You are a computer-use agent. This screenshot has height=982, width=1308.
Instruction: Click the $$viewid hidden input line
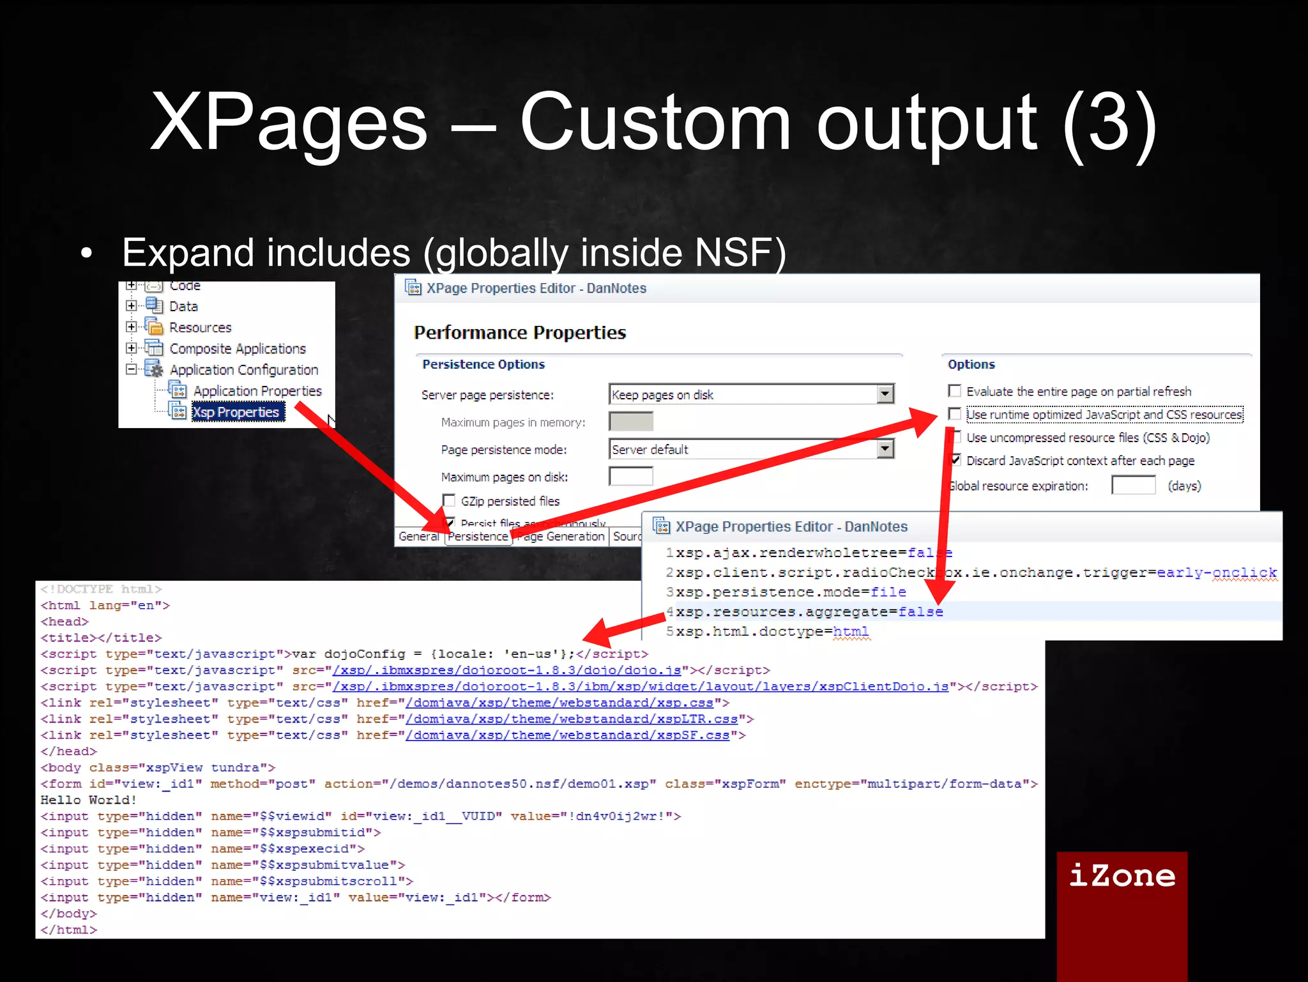pos(361,816)
